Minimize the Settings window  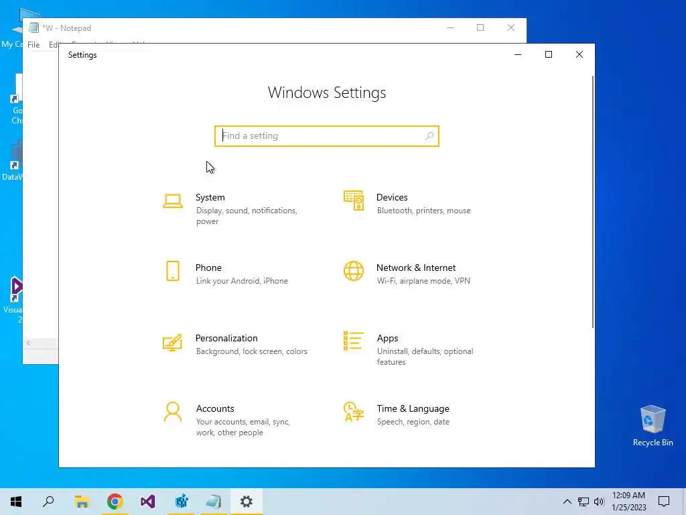pyautogui.click(x=518, y=54)
